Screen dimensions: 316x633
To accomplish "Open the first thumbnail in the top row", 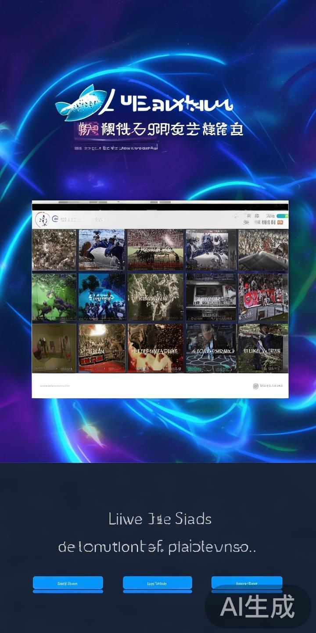I will coord(54,249).
